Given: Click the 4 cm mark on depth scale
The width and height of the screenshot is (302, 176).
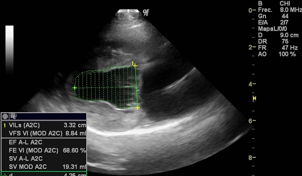Looking at the screenshot, I should 252,84.
